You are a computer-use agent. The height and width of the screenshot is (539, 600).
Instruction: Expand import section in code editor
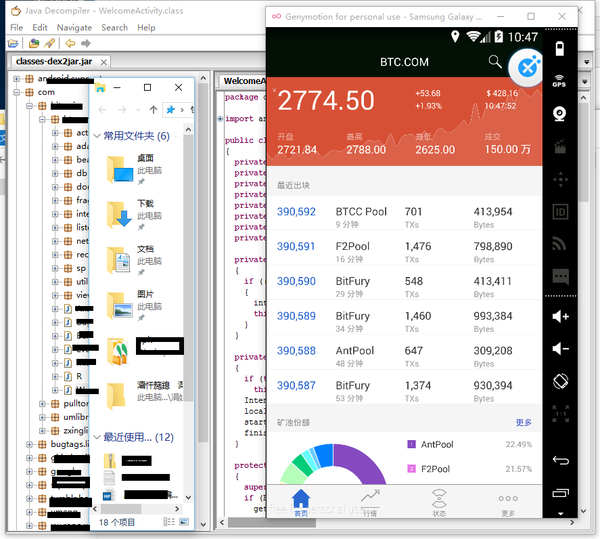point(220,118)
